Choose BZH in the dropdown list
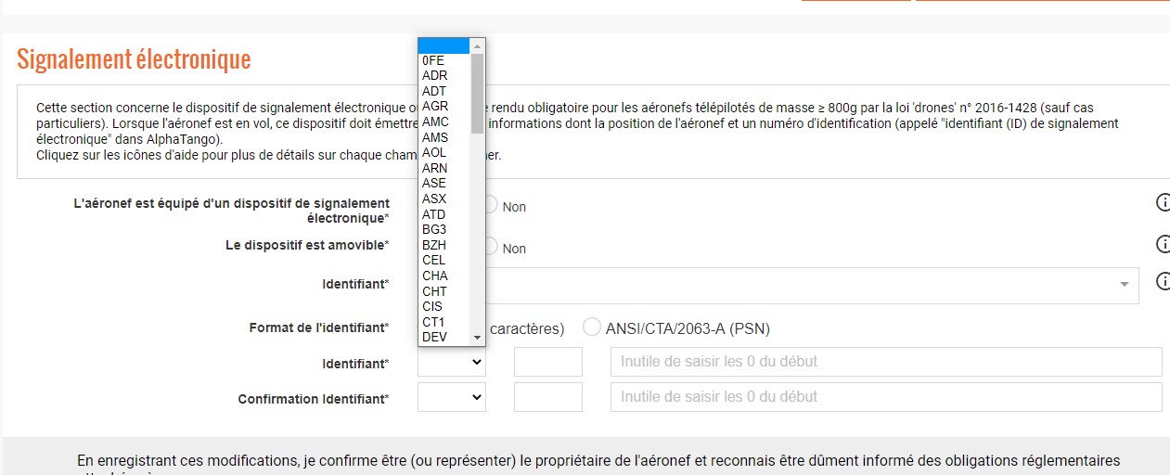 444,245
